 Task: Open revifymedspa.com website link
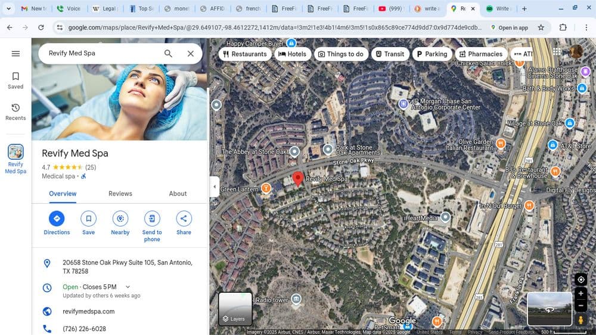click(88, 311)
